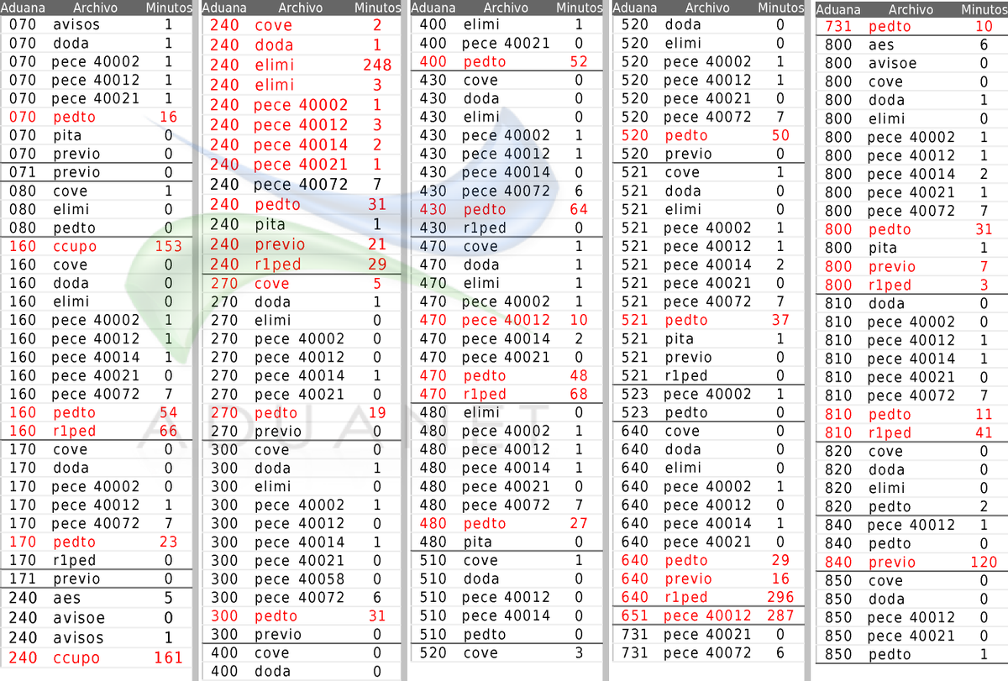Click "r1ped" in the 430 row
The width and height of the screenshot is (1008, 681).
tap(485, 228)
